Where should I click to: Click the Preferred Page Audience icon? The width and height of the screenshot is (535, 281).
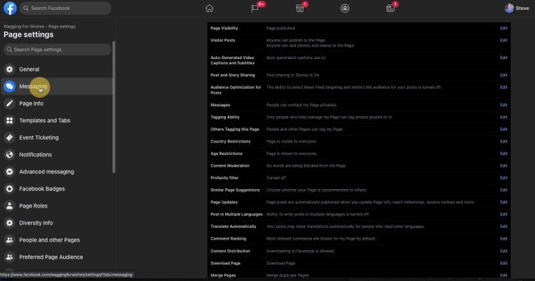click(x=10, y=257)
